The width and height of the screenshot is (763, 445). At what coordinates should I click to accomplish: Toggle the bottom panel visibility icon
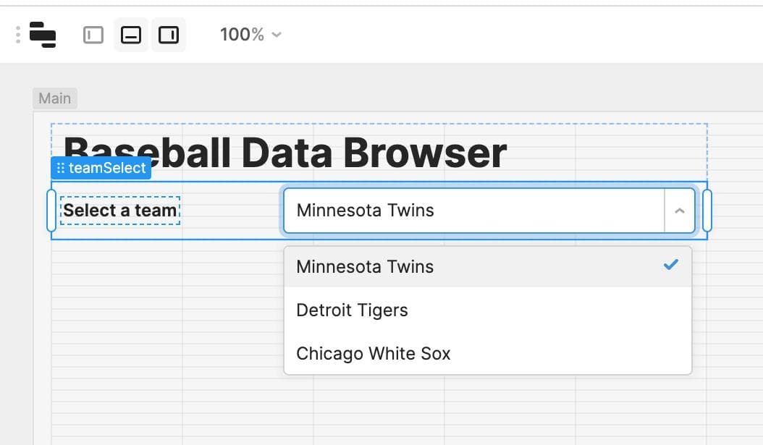[131, 33]
